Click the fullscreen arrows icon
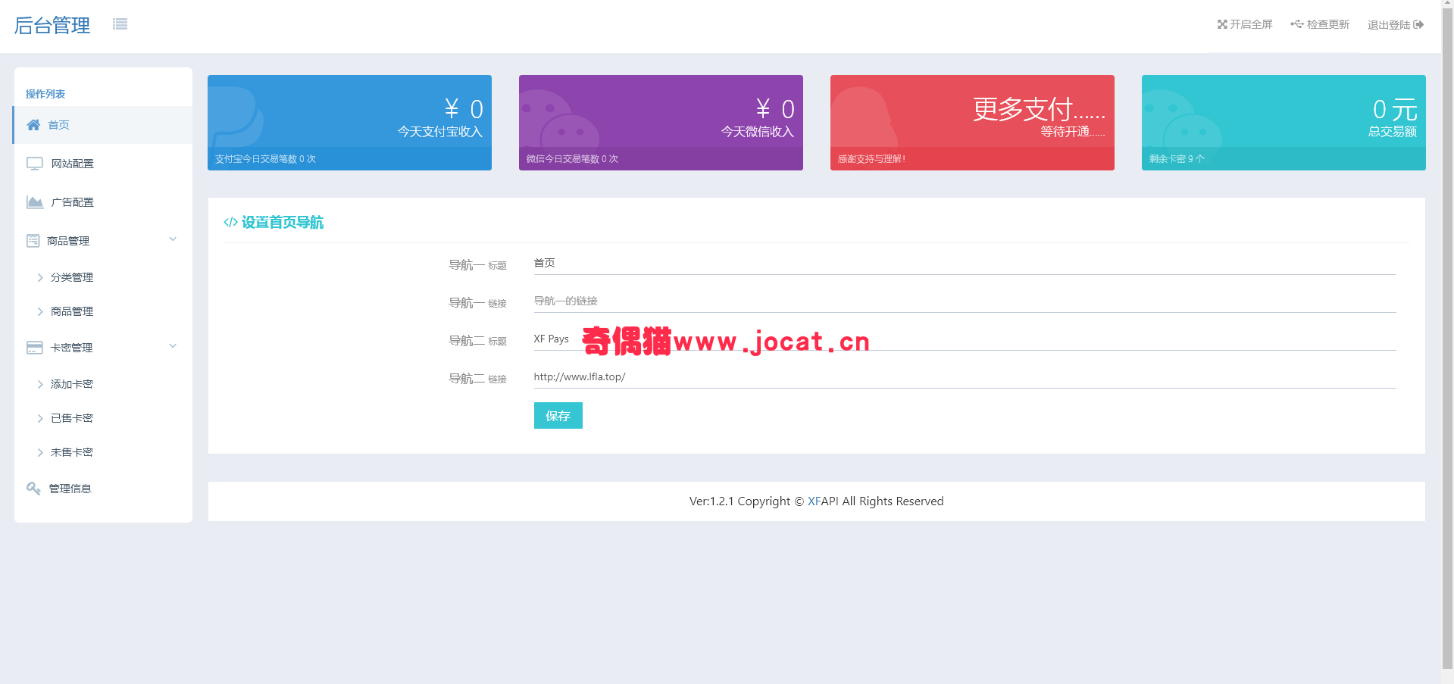 [1222, 24]
